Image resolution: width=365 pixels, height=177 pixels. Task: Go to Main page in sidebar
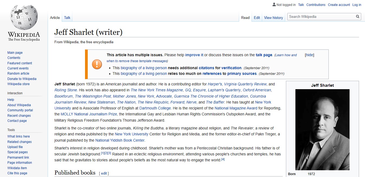click(15, 53)
